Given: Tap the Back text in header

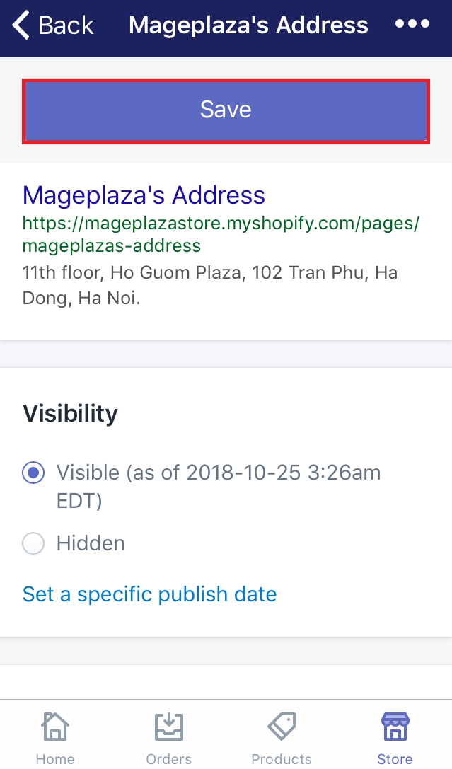Looking at the screenshot, I should pos(66,25).
